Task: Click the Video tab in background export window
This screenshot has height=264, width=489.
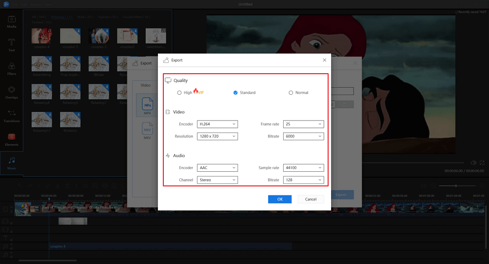Action: 146,85
